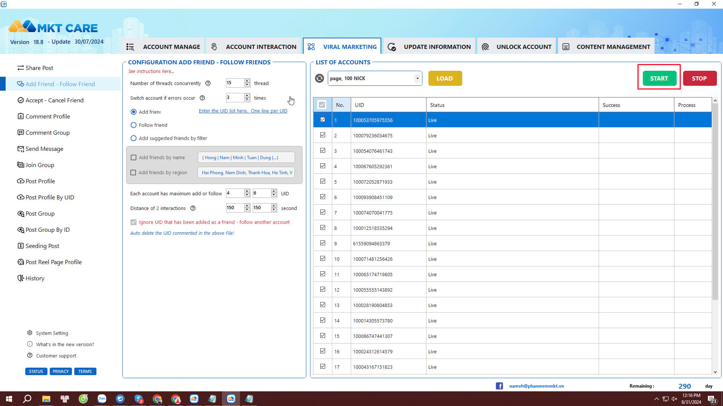Click the TERMS button

tap(85, 371)
